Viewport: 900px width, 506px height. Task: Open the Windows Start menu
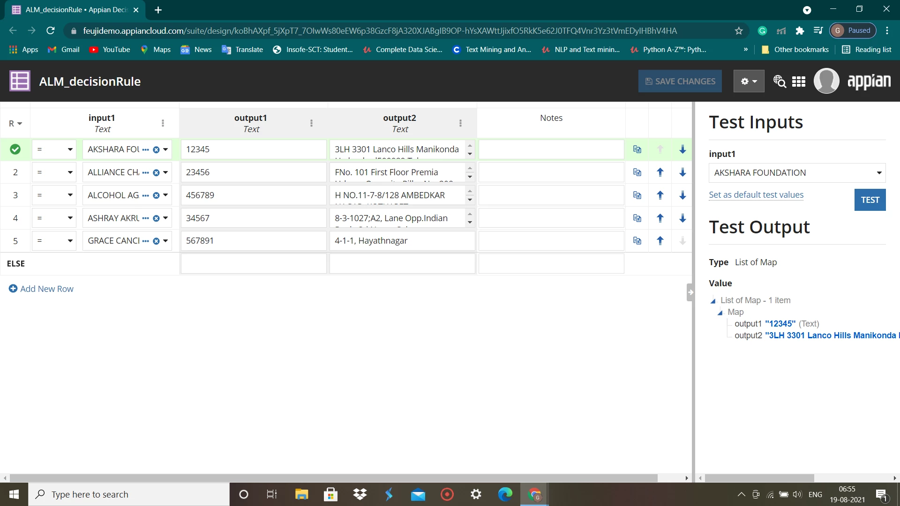[x=14, y=495]
